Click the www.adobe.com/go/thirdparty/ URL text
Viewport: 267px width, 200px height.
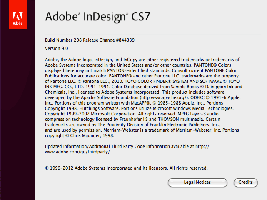[x=77, y=152]
